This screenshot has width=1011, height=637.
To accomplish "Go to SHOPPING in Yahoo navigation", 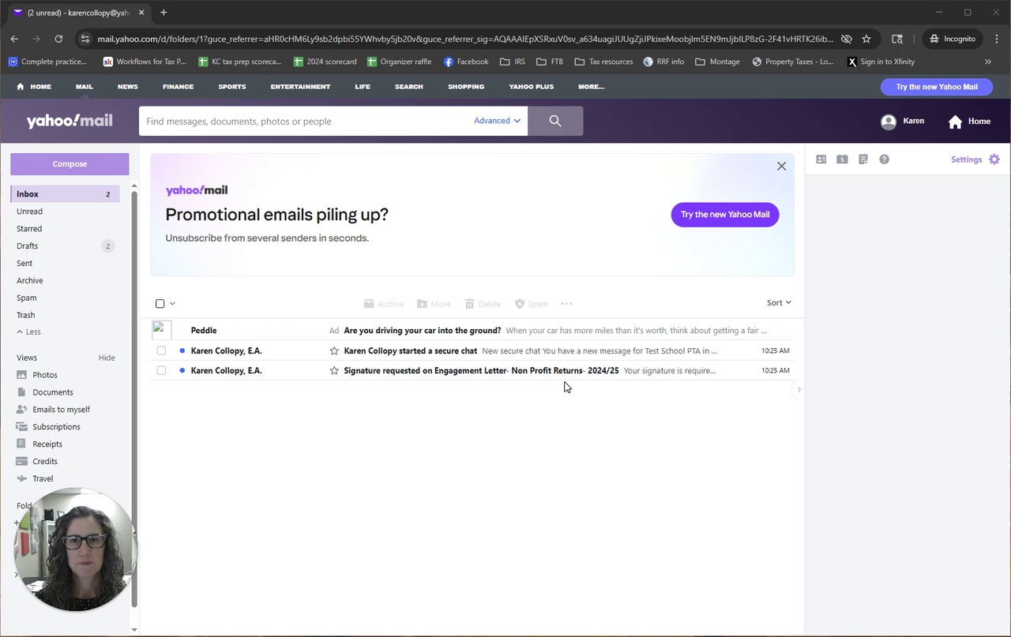I will (466, 87).
